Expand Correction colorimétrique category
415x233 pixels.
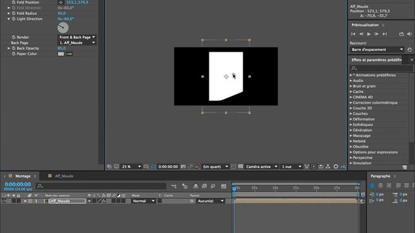coord(351,103)
